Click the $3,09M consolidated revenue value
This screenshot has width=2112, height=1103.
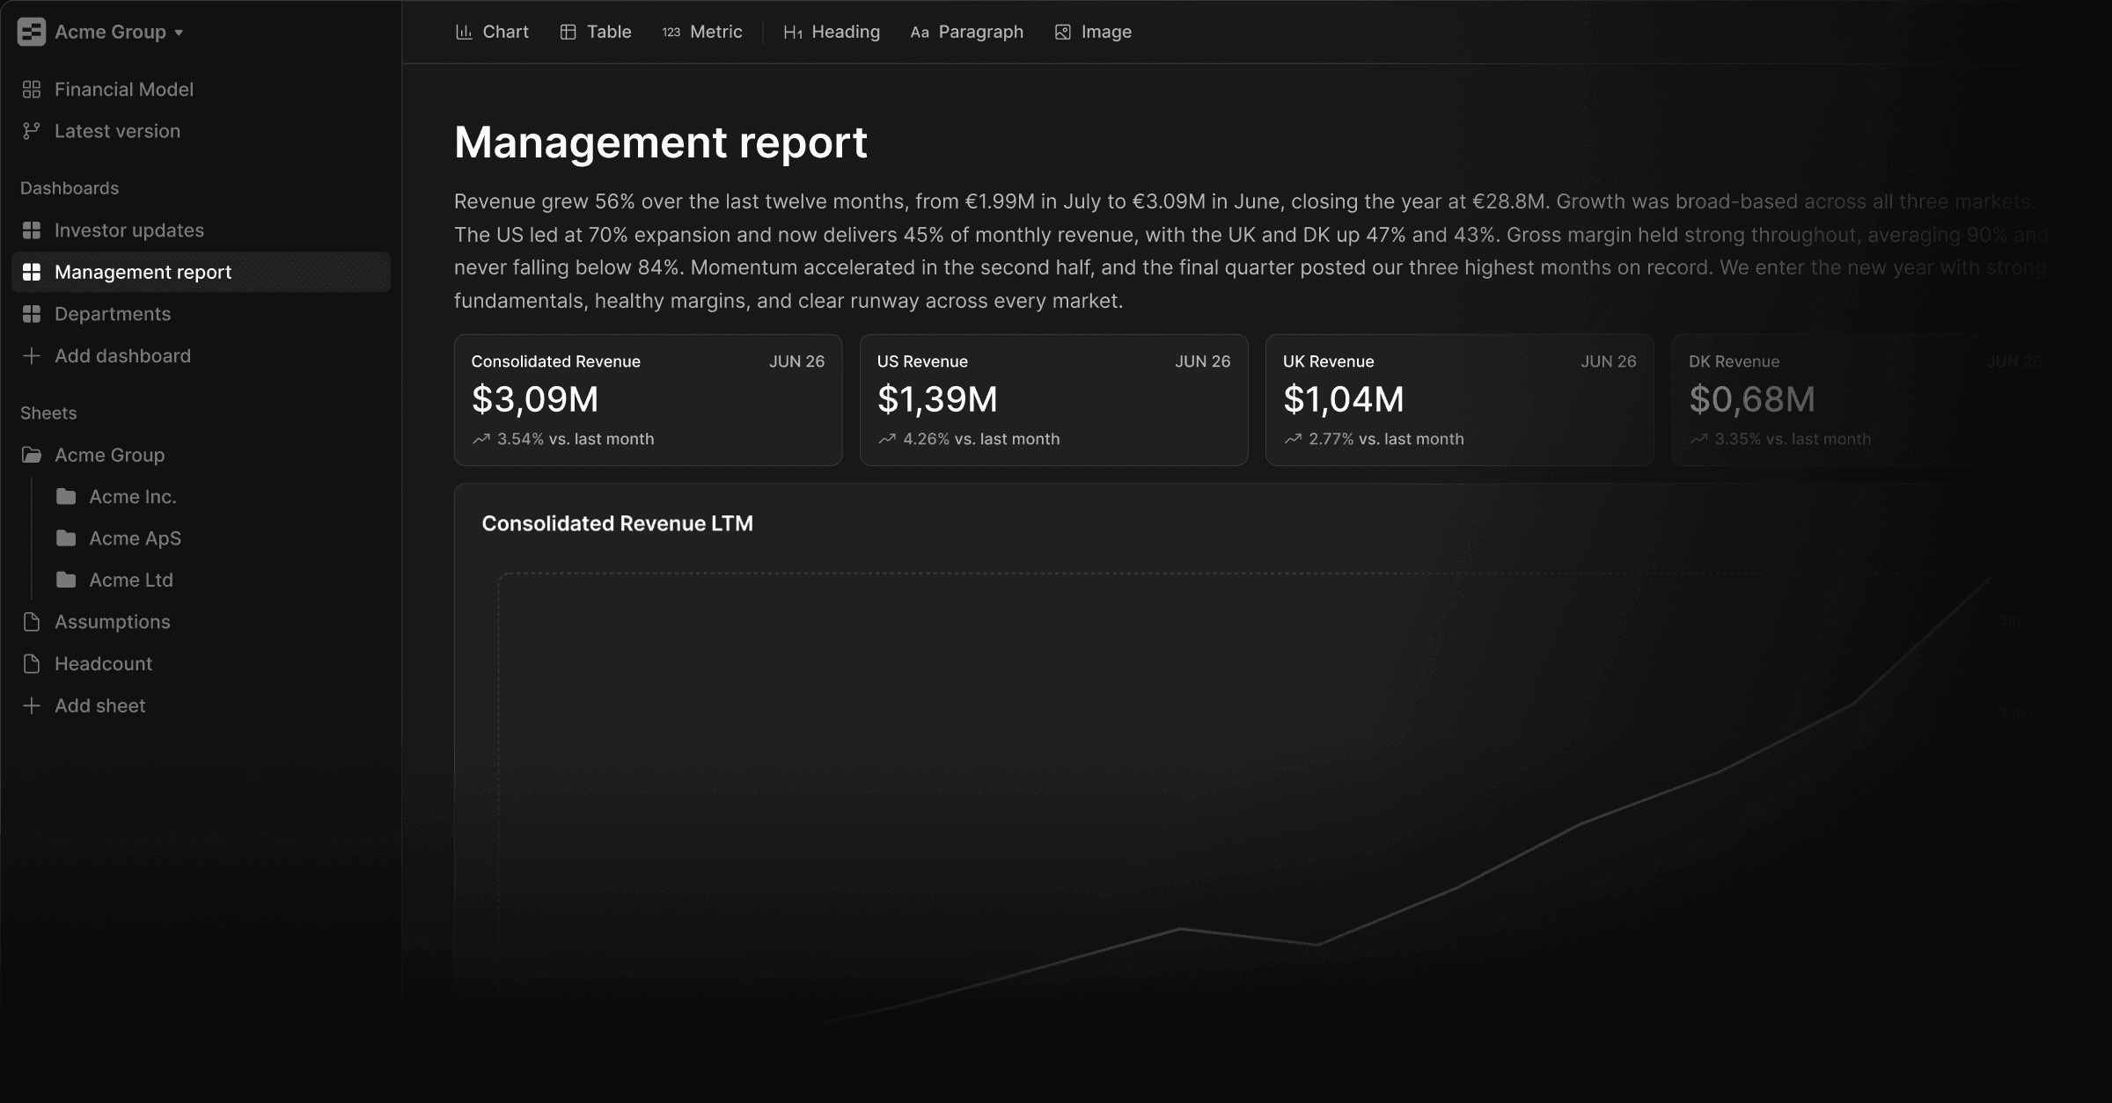[x=535, y=399]
